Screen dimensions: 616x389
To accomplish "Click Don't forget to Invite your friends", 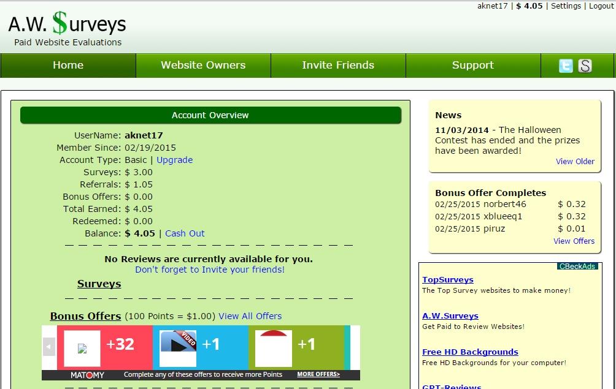I will pos(210,270).
